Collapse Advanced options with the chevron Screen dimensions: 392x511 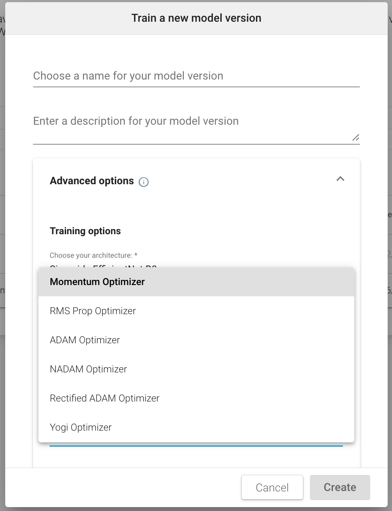point(340,179)
